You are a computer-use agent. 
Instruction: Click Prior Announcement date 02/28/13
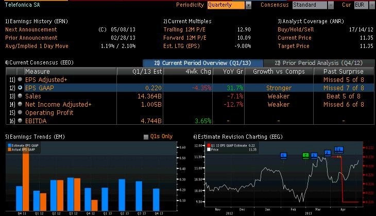click(123, 38)
